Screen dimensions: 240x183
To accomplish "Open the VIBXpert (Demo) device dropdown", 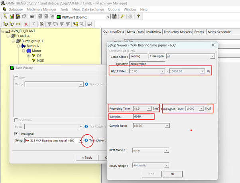I will [108, 17].
